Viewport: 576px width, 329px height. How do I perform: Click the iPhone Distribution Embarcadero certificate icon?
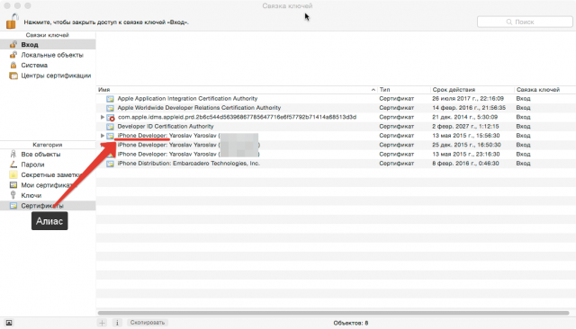pyautogui.click(x=110, y=164)
